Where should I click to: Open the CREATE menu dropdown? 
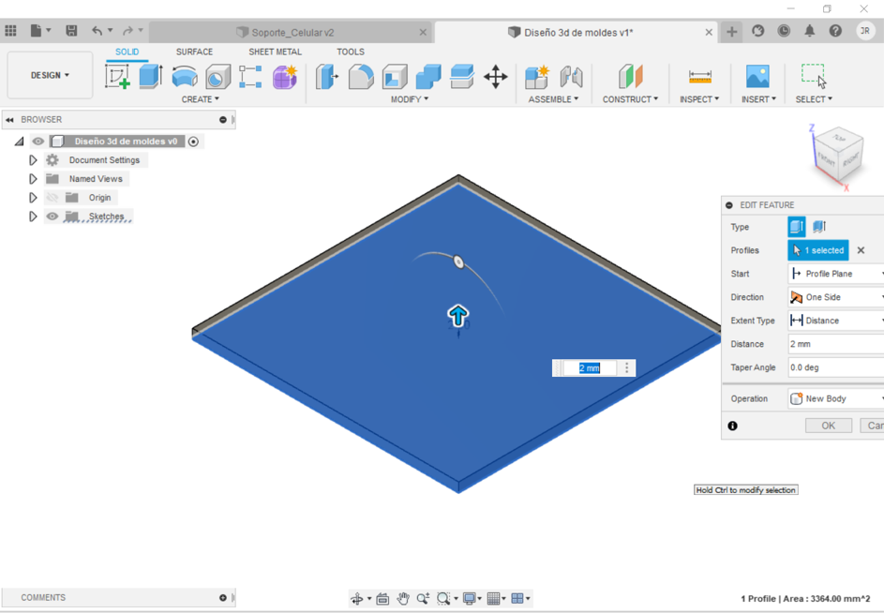pyautogui.click(x=200, y=99)
